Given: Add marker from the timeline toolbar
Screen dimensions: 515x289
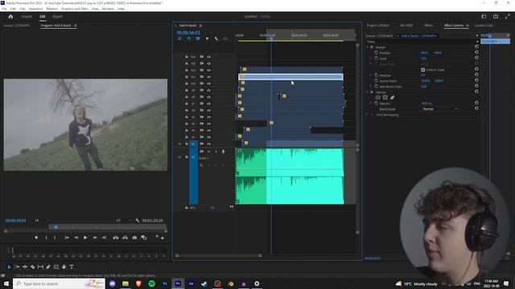Looking at the screenshot, I should coord(207,39).
